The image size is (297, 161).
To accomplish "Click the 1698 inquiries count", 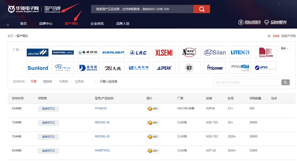I will [x=276, y=36].
